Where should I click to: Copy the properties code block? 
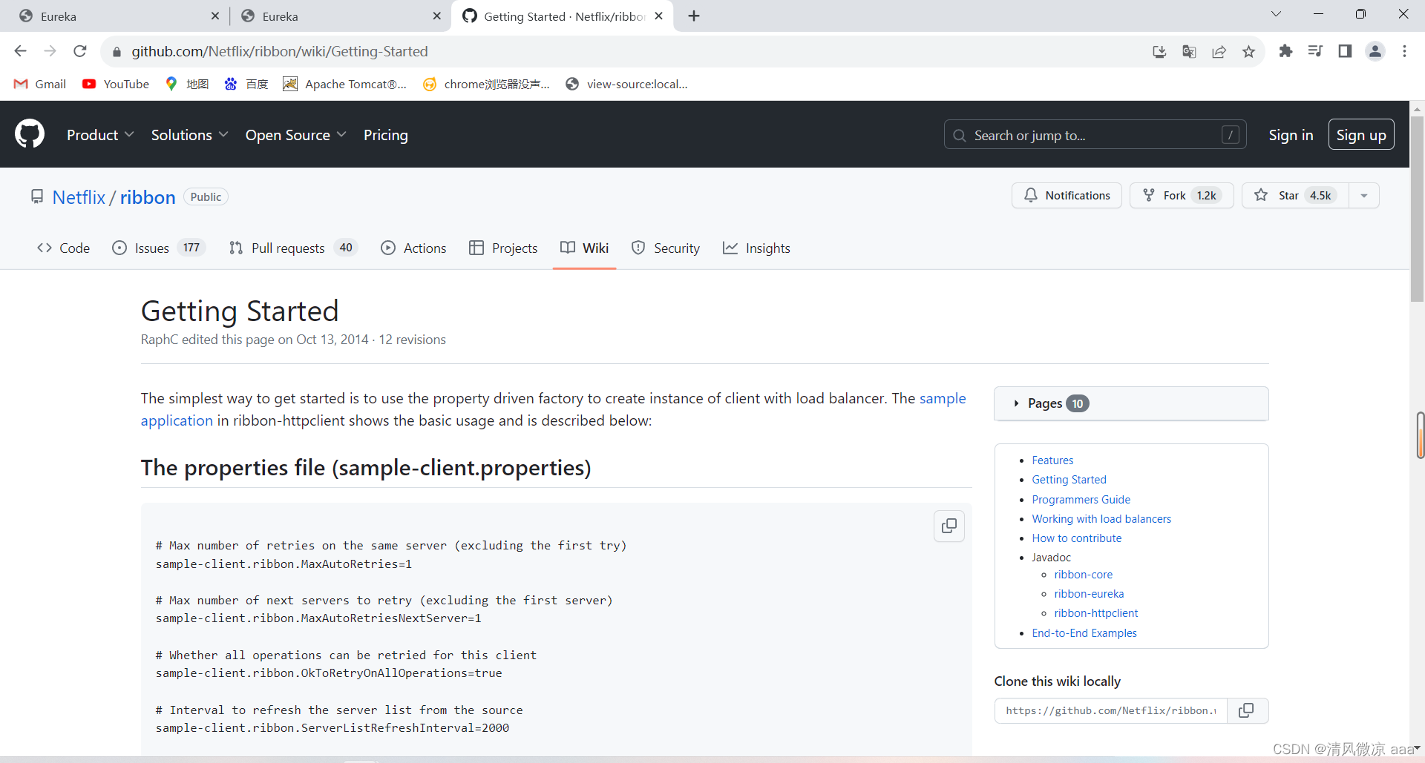949,526
